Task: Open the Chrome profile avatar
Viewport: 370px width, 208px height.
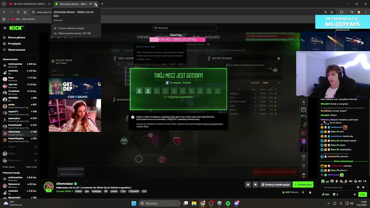Action: click(x=359, y=12)
